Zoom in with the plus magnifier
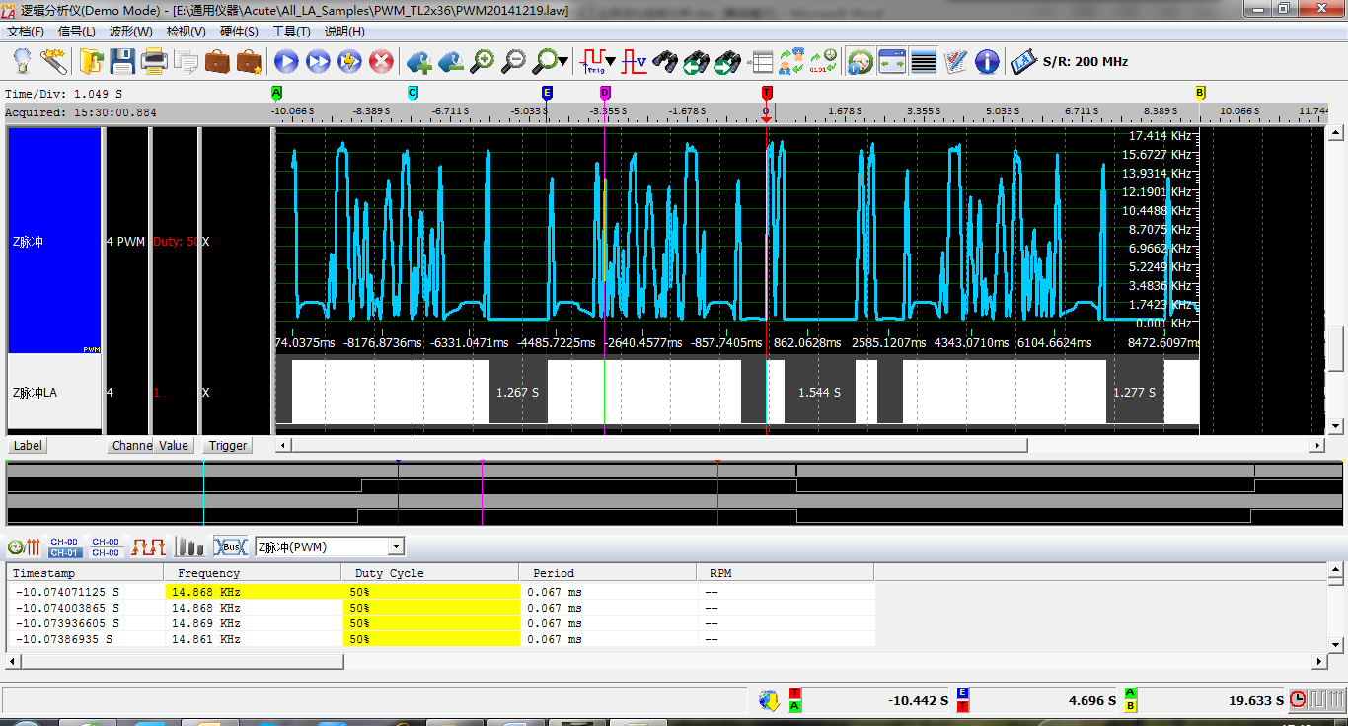Image resolution: width=1348 pixels, height=726 pixels. pyautogui.click(x=482, y=62)
